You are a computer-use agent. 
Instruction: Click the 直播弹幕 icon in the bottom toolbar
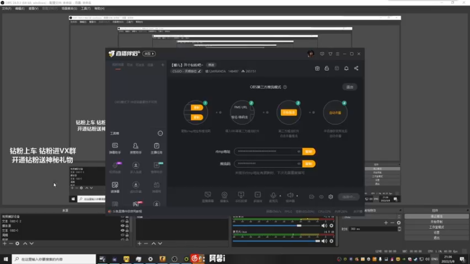point(208,197)
